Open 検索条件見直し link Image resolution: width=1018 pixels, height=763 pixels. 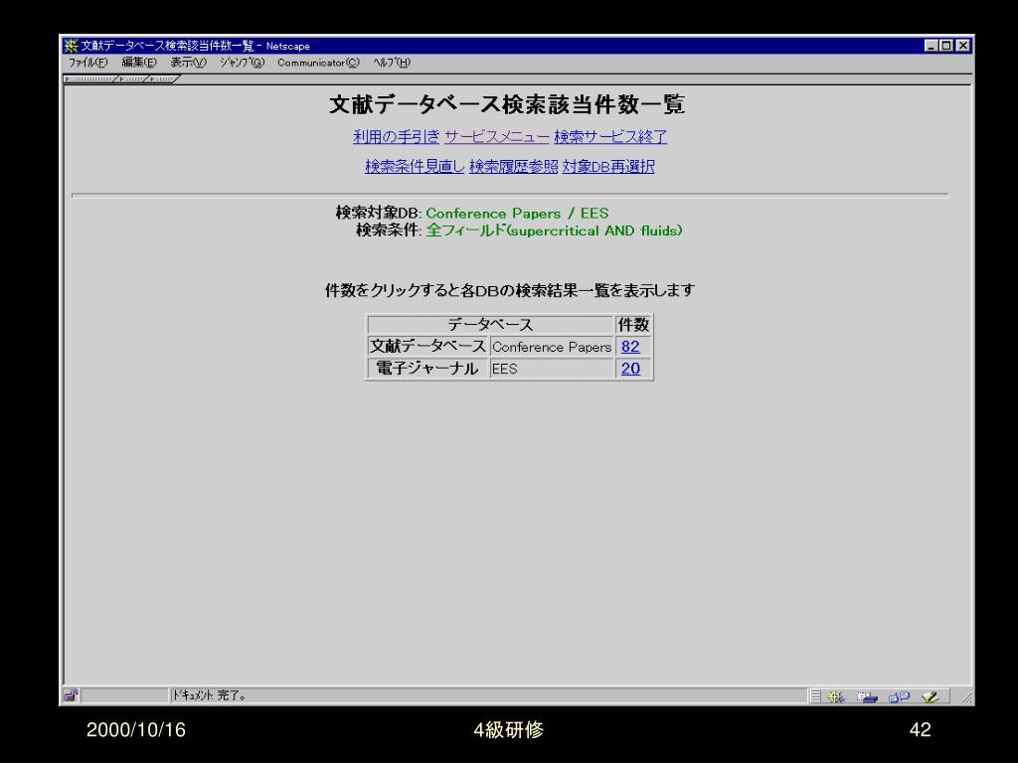415,167
